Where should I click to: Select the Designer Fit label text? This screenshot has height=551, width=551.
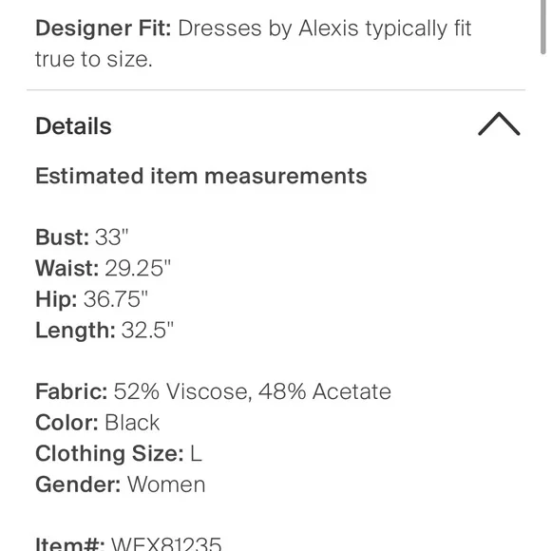(x=104, y=28)
